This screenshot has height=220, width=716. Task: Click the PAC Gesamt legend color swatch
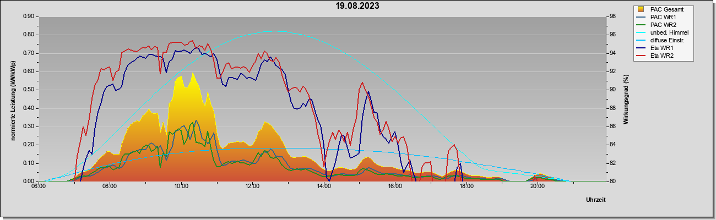pos(641,9)
